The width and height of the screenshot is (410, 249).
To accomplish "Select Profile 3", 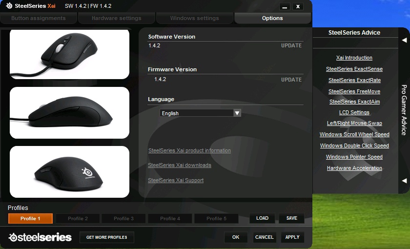I will [123, 218].
